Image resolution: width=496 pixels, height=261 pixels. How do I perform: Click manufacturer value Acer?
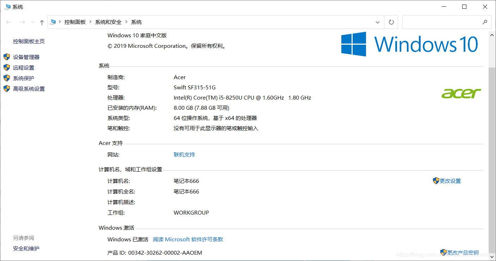(180, 77)
